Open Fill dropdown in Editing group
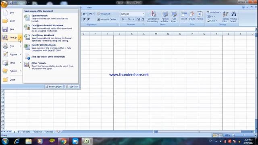 [x=211, y=17]
